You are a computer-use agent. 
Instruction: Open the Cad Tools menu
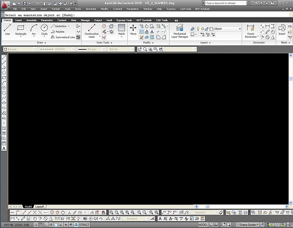click(185, 9)
